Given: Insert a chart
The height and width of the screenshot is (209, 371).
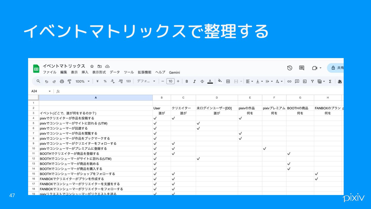Looking at the screenshot, I should (x=305, y=81).
